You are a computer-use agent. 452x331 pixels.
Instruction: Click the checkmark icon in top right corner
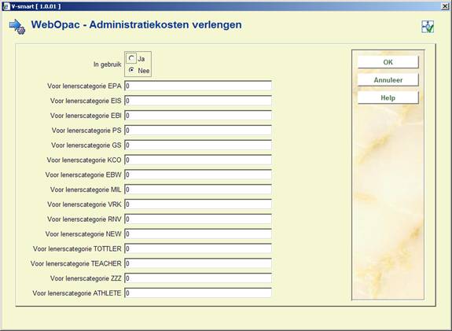428,27
